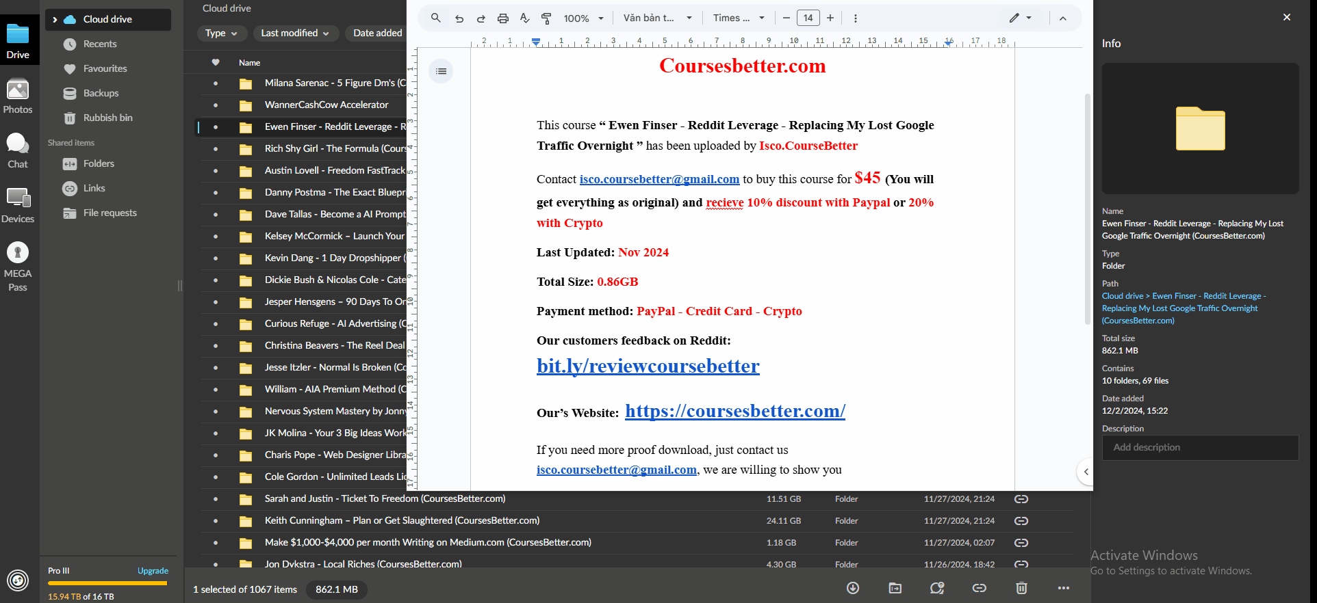This screenshot has height=603, width=1317.
Task: Click the undo arrow in document toolbar
Action: click(459, 18)
